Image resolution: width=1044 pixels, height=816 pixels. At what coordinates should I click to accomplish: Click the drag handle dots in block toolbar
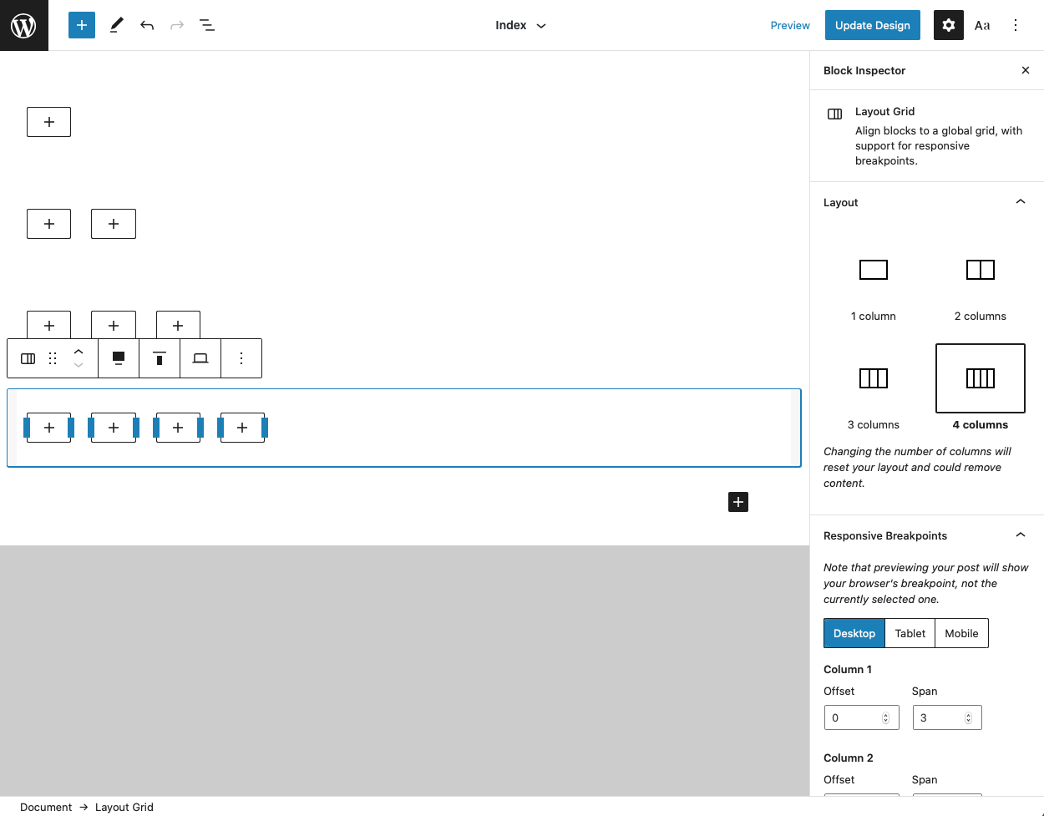(52, 358)
